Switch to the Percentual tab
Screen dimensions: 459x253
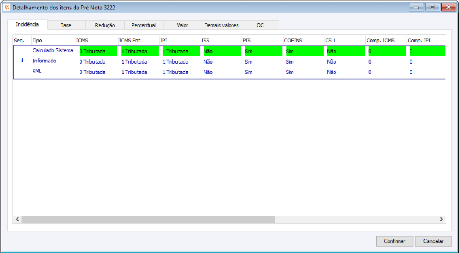point(144,25)
